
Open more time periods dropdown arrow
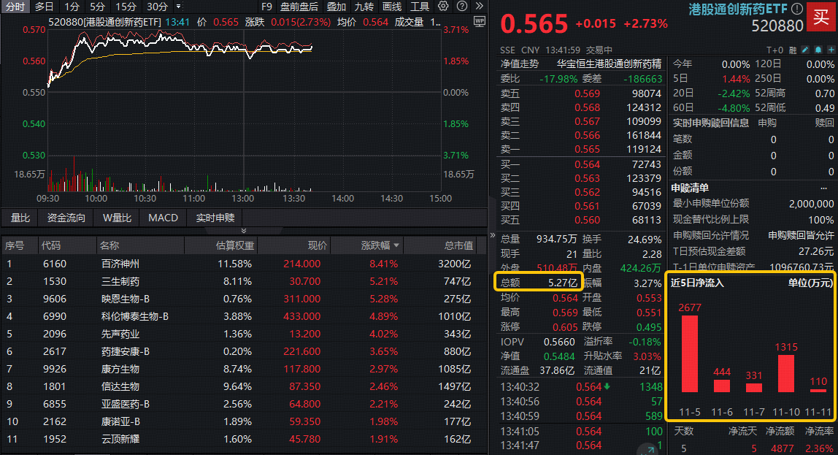[x=179, y=7]
